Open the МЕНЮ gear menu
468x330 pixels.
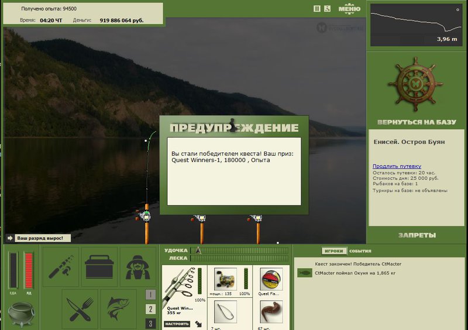tap(349, 9)
